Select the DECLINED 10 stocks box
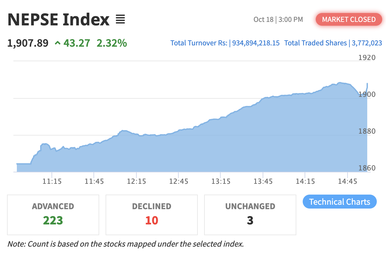386x266 pixels. point(152,214)
